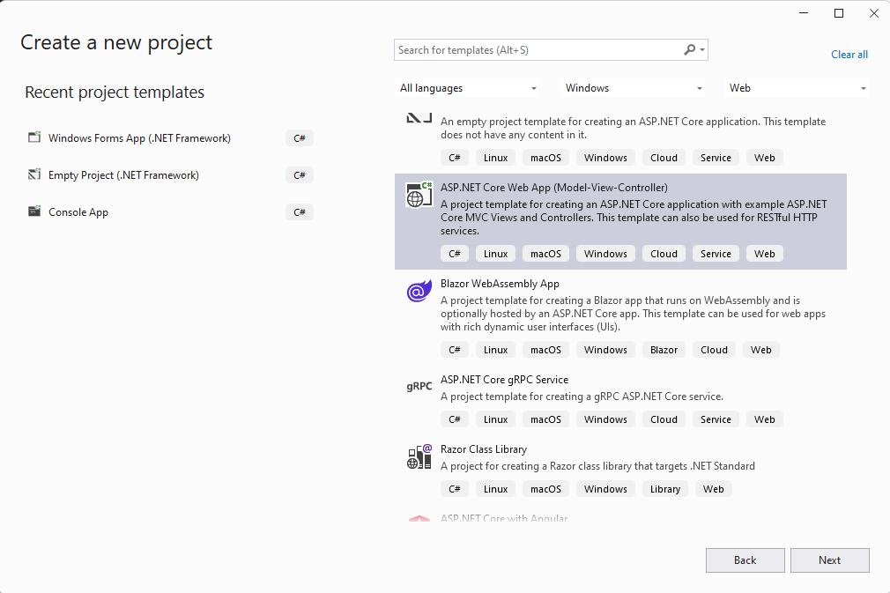Select Windows Forms App (.NET Framework) recent template
Screen dimensions: 890x593
[170, 137]
